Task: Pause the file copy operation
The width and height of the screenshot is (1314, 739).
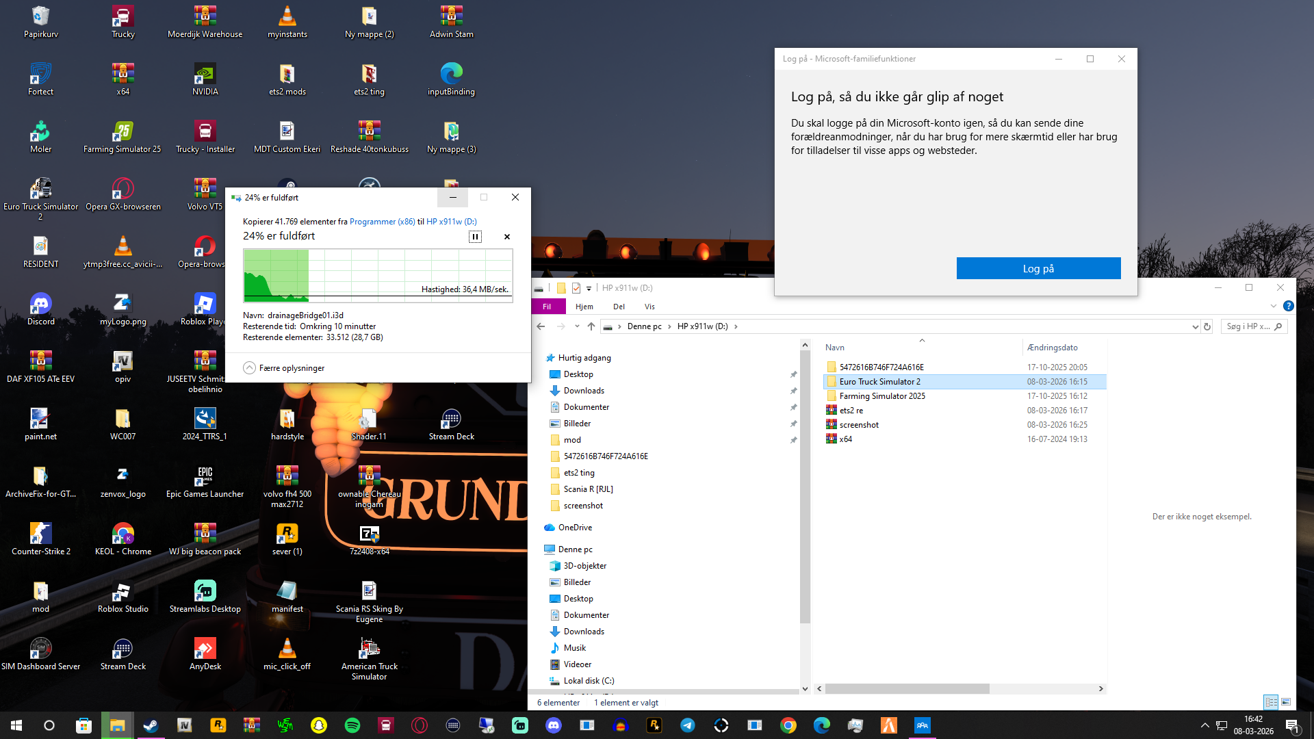Action: pos(475,237)
